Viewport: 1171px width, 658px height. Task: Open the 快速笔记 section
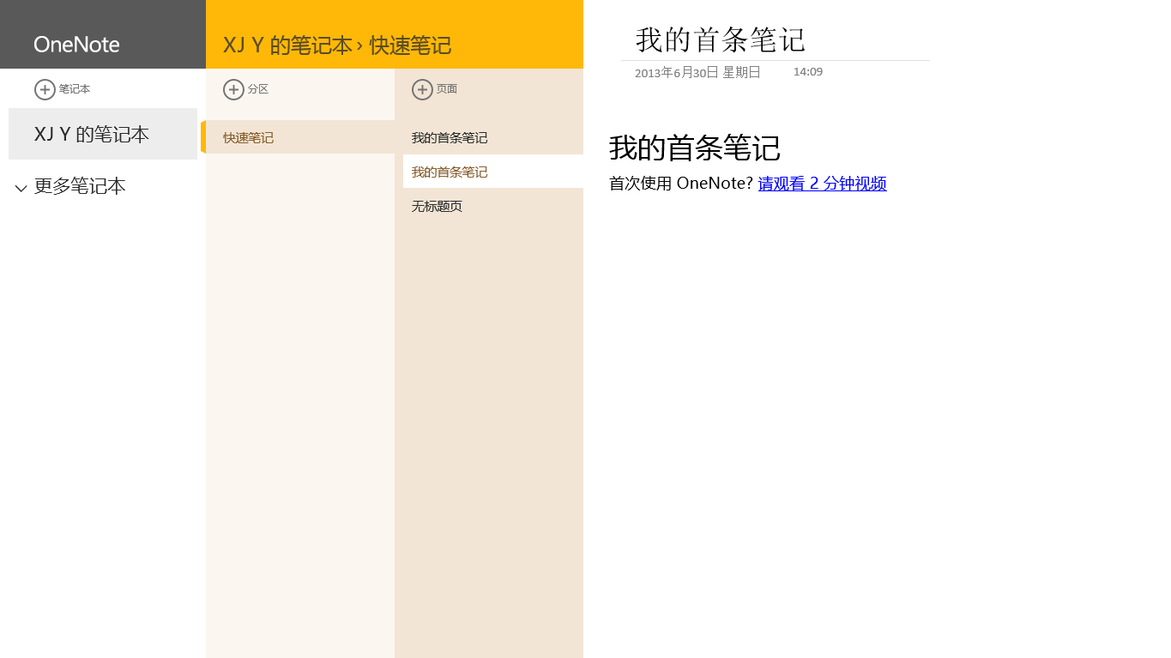tap(300, 137)
